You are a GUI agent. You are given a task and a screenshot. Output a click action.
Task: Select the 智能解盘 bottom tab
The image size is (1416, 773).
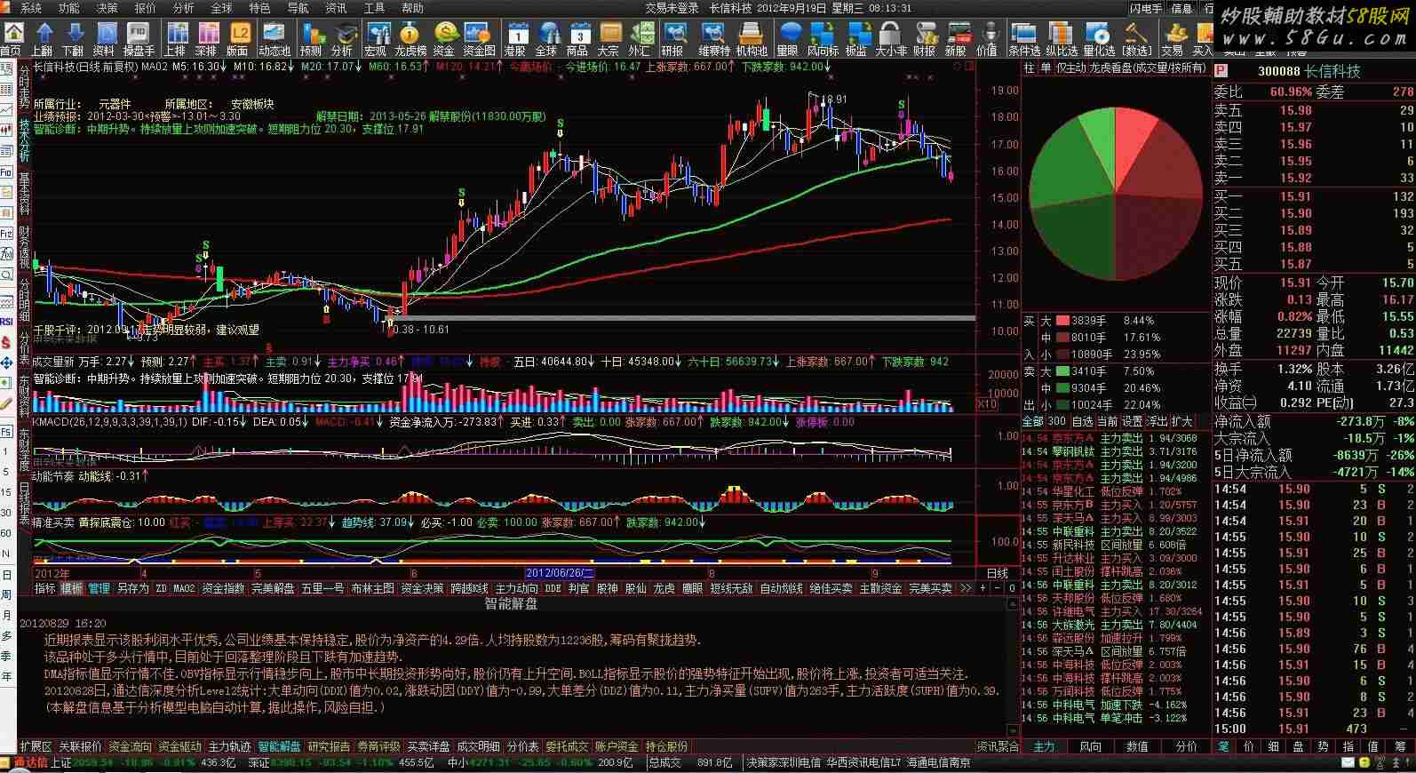click(x=280, y=747)
